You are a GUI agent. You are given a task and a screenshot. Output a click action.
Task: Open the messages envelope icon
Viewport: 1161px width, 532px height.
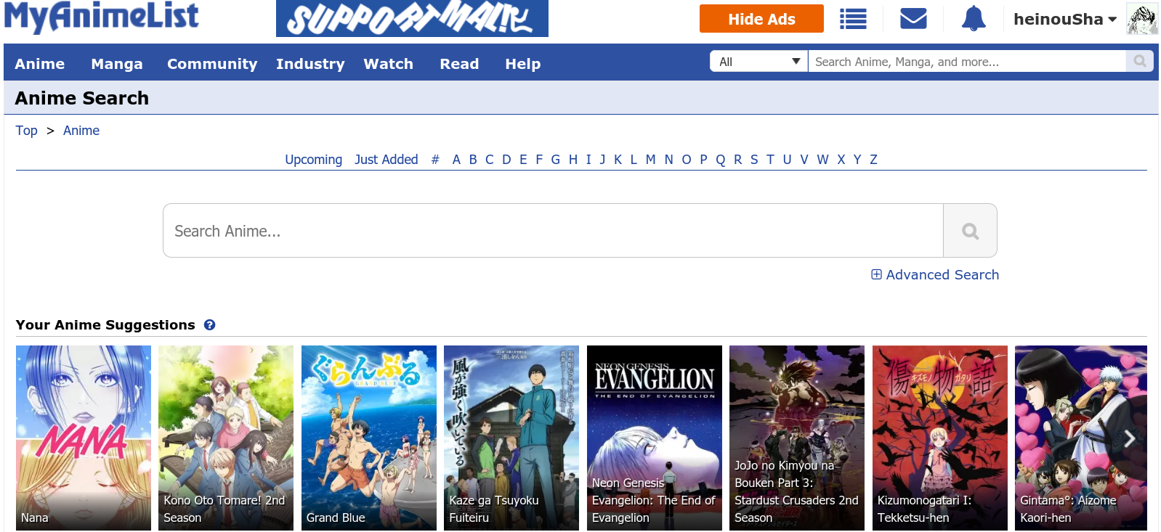tap(913, 19)
